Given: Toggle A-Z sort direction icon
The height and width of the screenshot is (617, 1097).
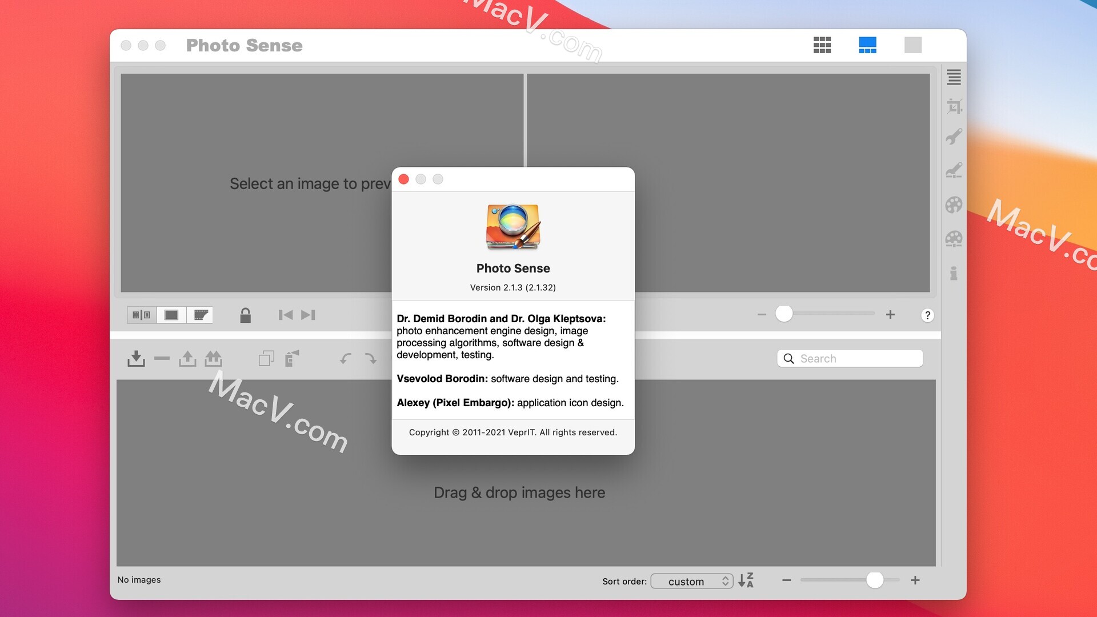Looking at the screenshot, I should 746,580.
